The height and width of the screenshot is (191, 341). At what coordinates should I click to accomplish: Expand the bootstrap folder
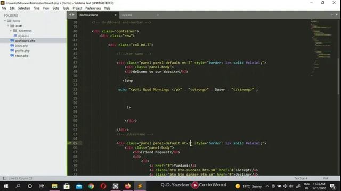coord(11,31)
